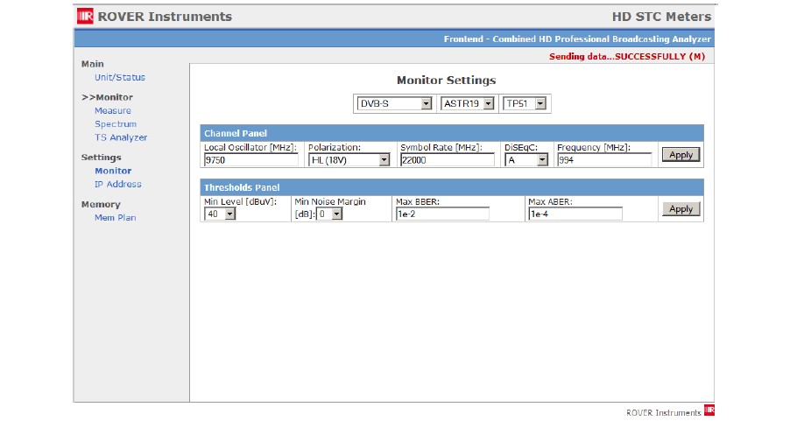Viewport: 790px width, 421px height.
Task: Click the Max BBER field with 1e-2
Action: [442, 214]
